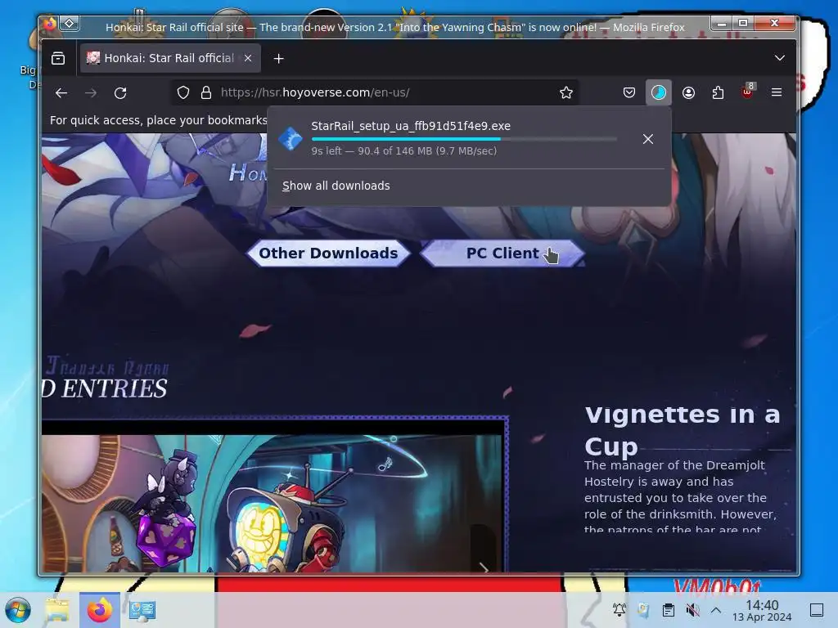Click the Vignettes in a Cup artwork thumbnail
Screen dimensions: 838x628
point(272,502)
